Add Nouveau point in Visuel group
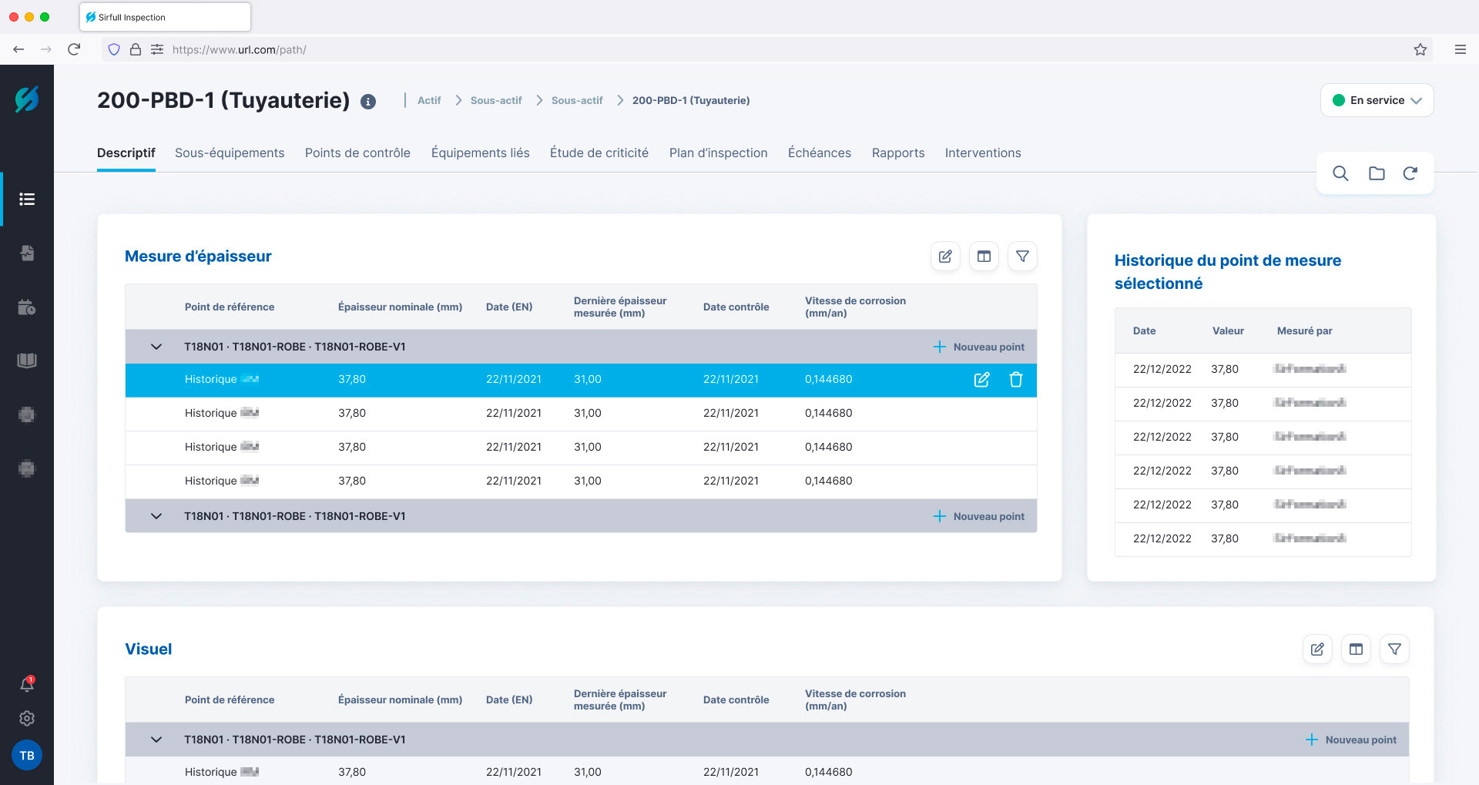Screen dimensions: 1479x785 1351,740
